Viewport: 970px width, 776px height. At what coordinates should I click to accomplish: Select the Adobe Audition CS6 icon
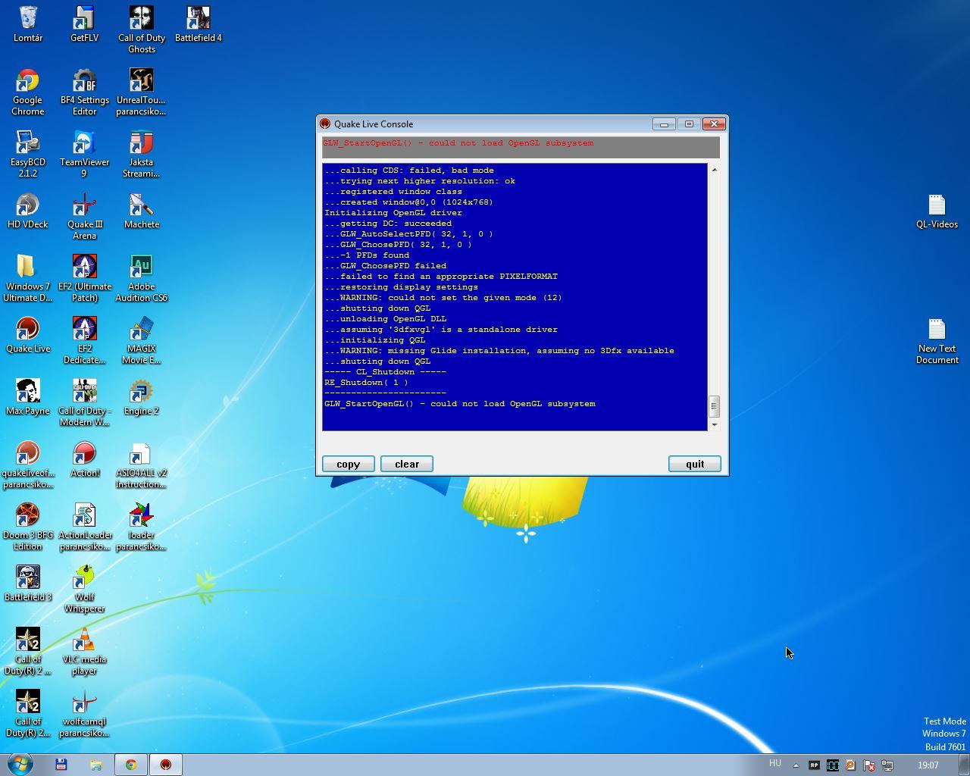(142, 279)
